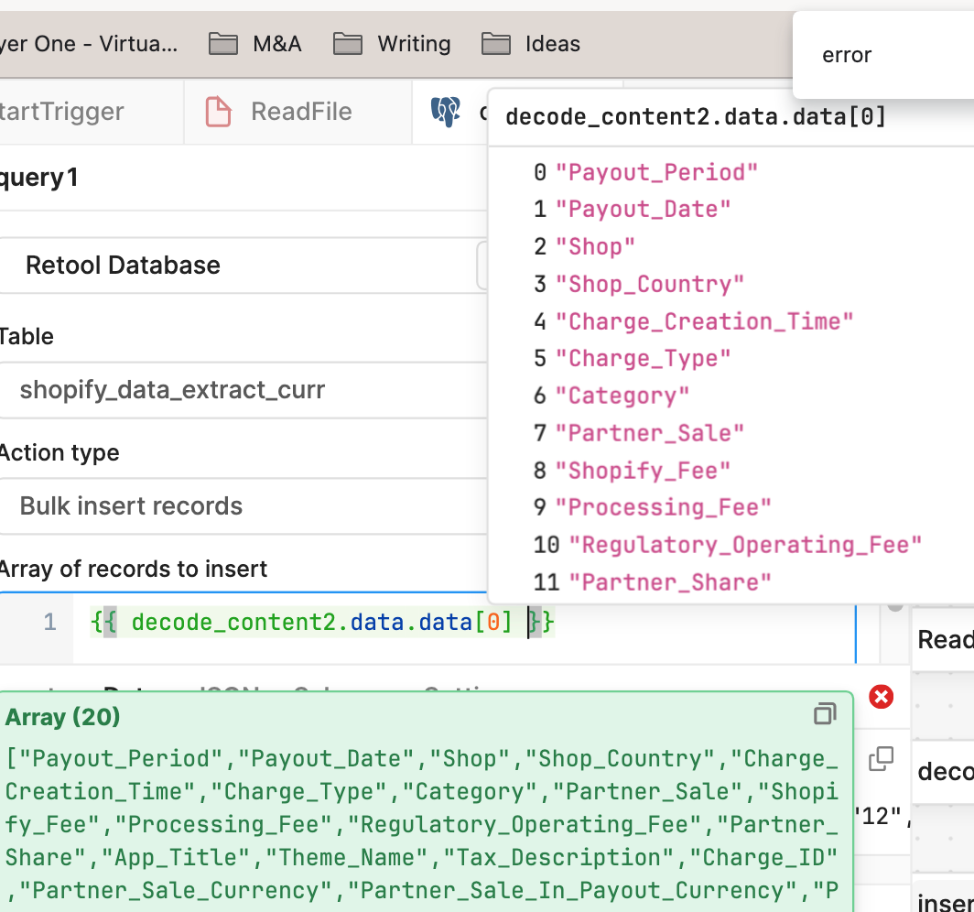Click line number 1 in code editor
This screenshot has width=974, height=912.
[x=50, y=623]
